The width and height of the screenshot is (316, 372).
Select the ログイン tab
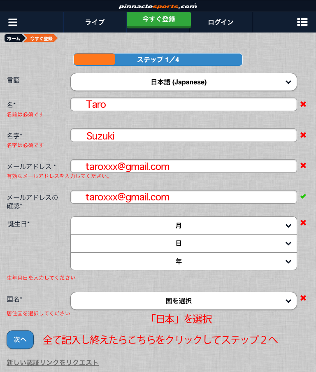[x=221, y=22]
